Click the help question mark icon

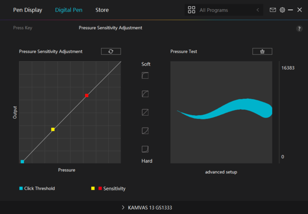[299, 29]
